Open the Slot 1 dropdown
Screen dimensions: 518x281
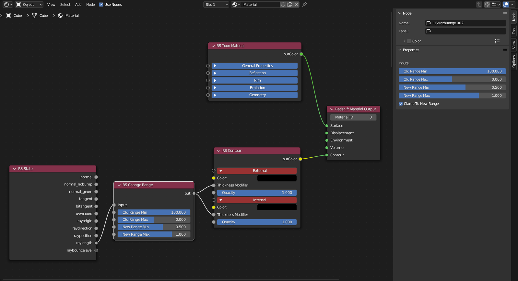pos(216,5)
